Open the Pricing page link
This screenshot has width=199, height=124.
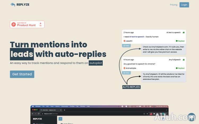point(174,5)
